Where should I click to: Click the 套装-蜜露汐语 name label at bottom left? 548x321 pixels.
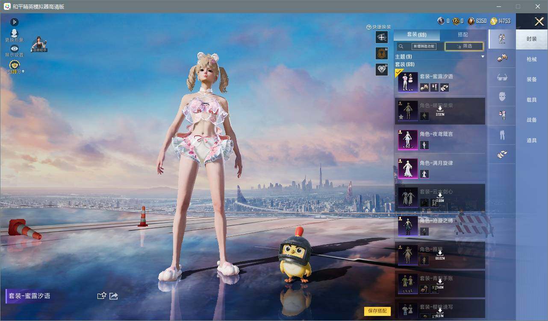tap(29, 296)
